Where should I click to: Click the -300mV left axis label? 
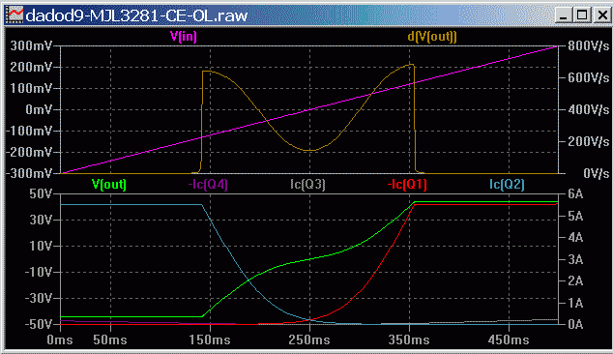pos(29,173)
